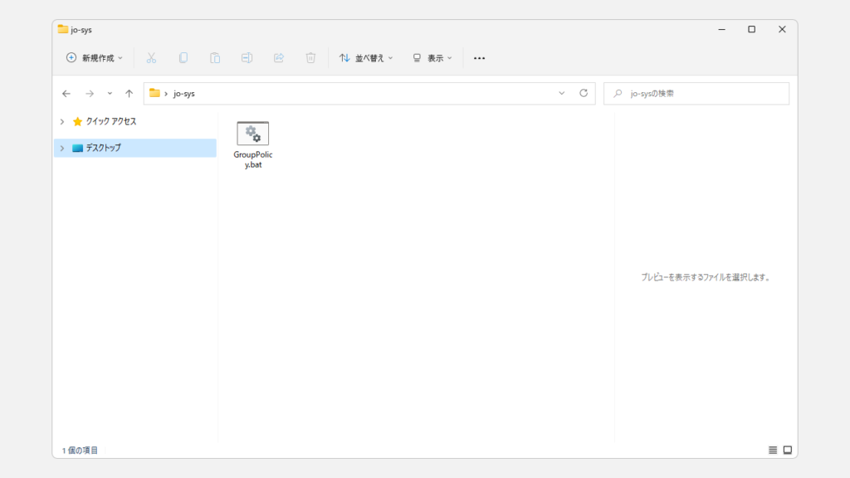
Task: Select デスクトップ in navigation pane
Action: [x=103, y=148]
